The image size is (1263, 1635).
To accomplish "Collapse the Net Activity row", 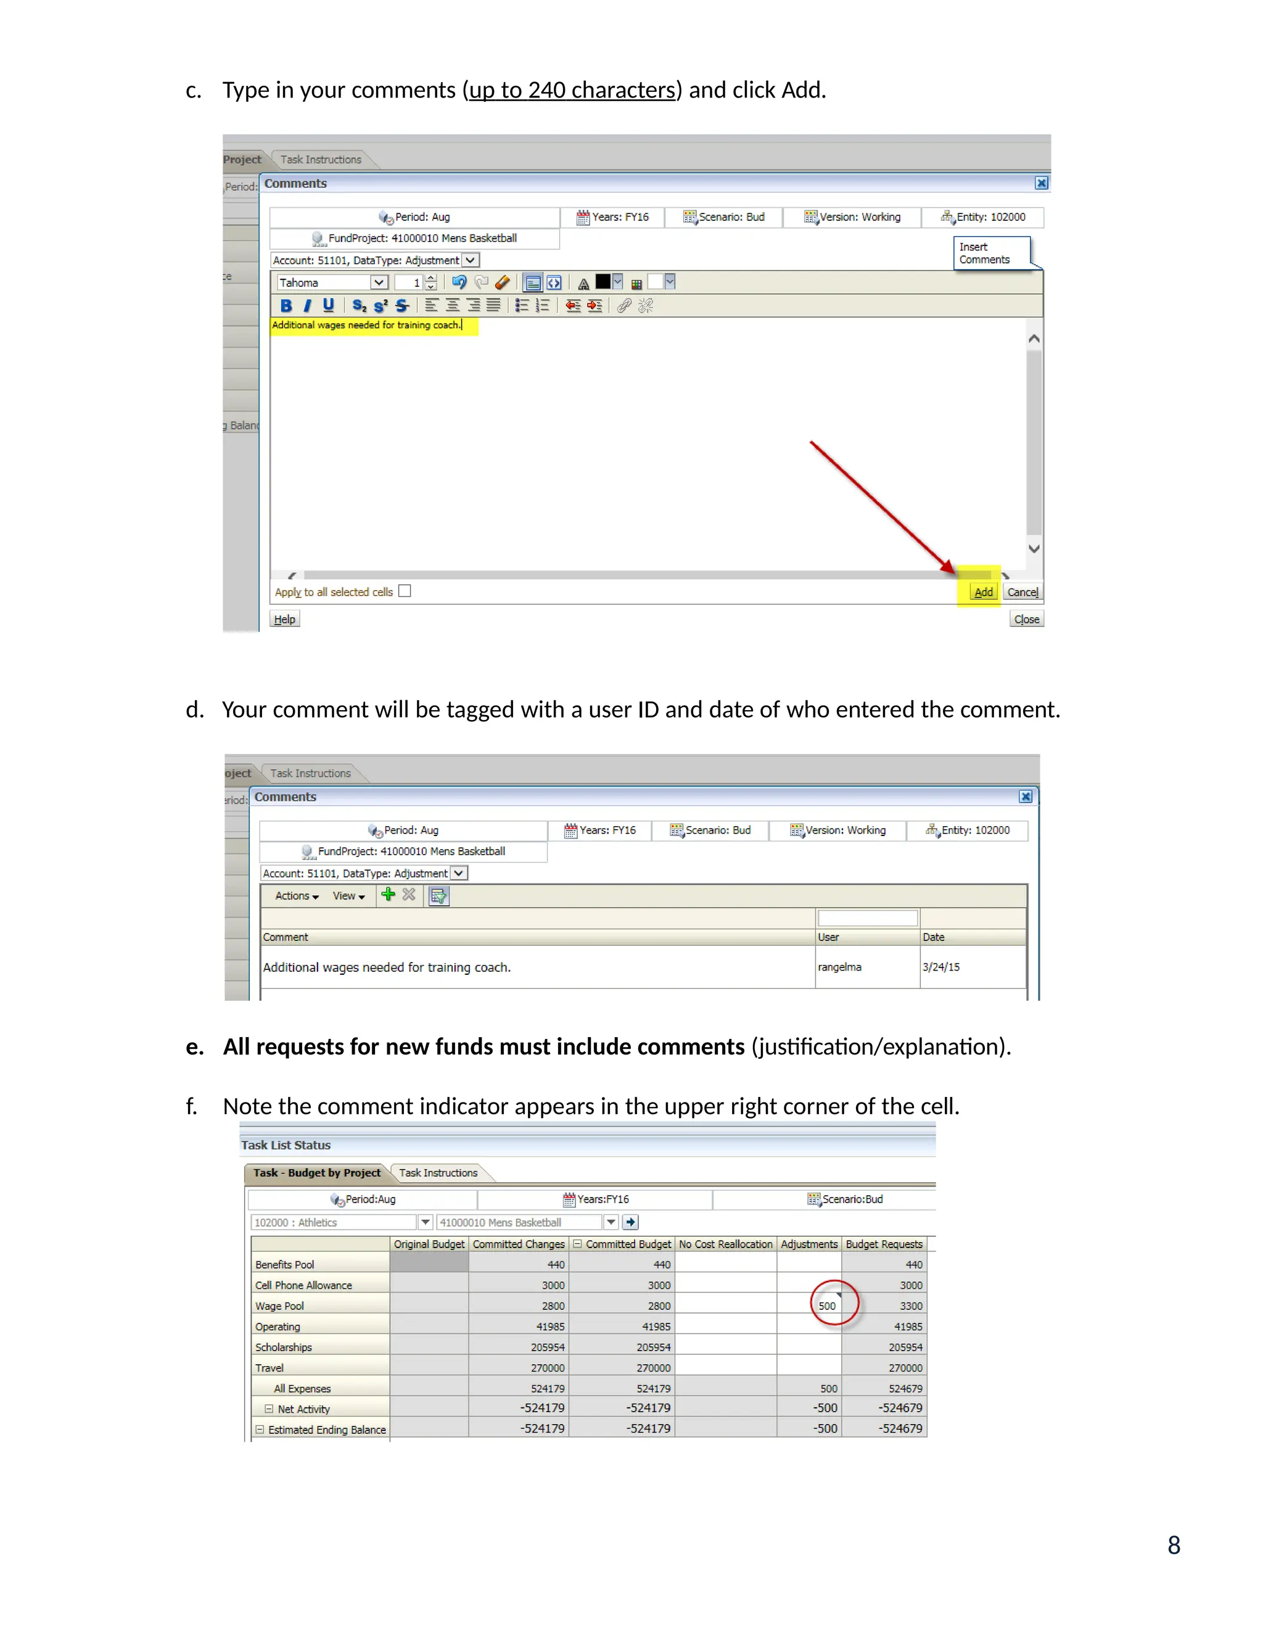I will 269,1408.
